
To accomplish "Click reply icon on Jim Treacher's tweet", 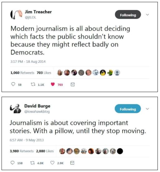I will [x=13, y=84].
